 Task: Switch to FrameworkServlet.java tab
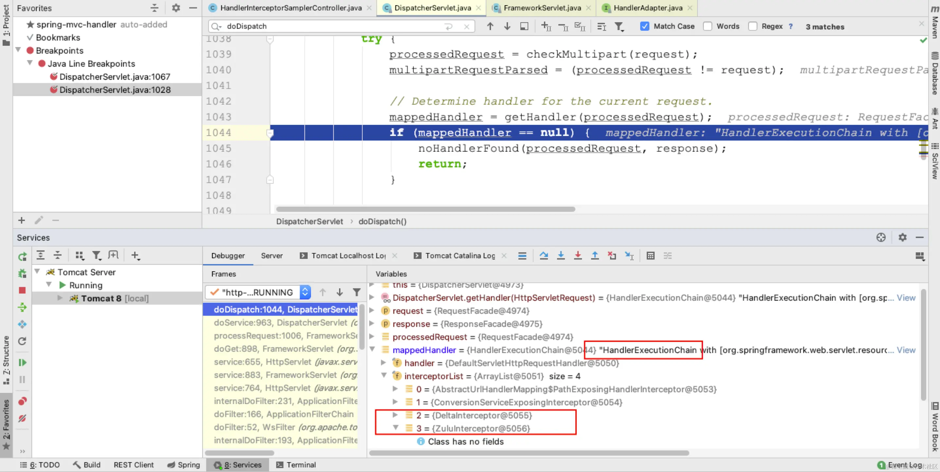click(x=542, y=8)
